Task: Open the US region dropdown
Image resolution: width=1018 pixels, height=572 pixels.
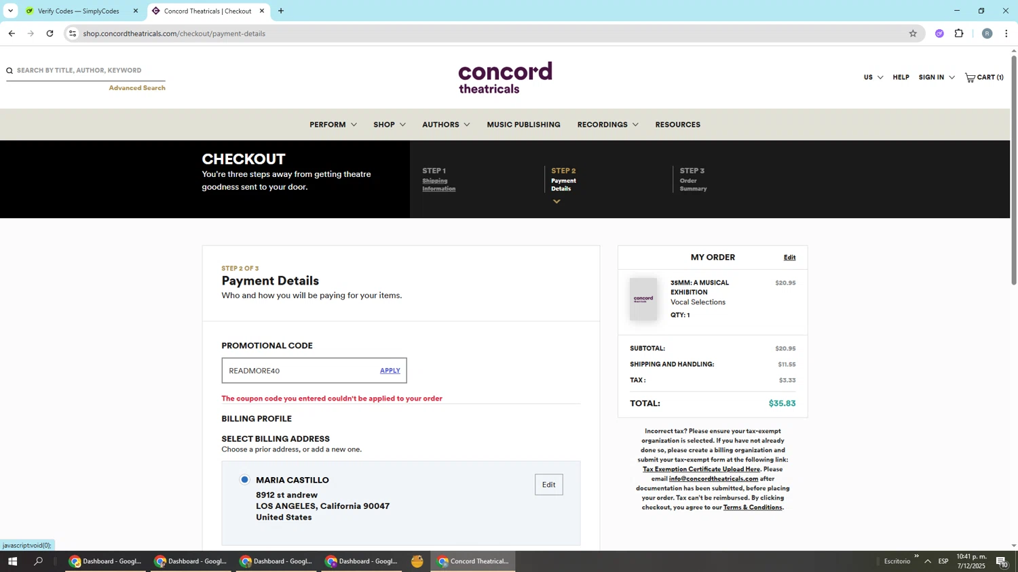Action: coord(873,77)
